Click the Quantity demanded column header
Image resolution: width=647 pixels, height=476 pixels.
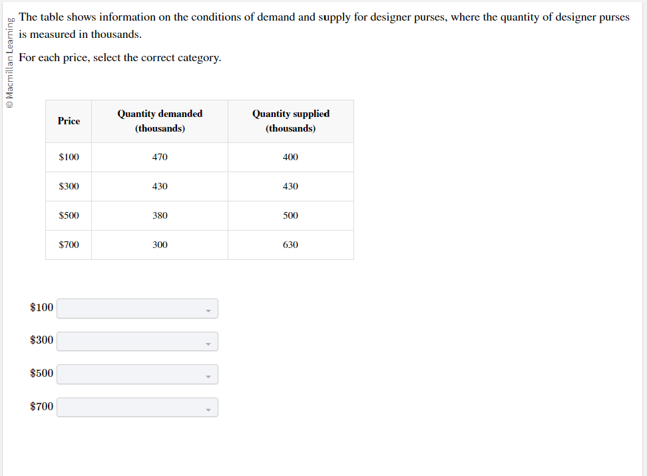[160, 121]
